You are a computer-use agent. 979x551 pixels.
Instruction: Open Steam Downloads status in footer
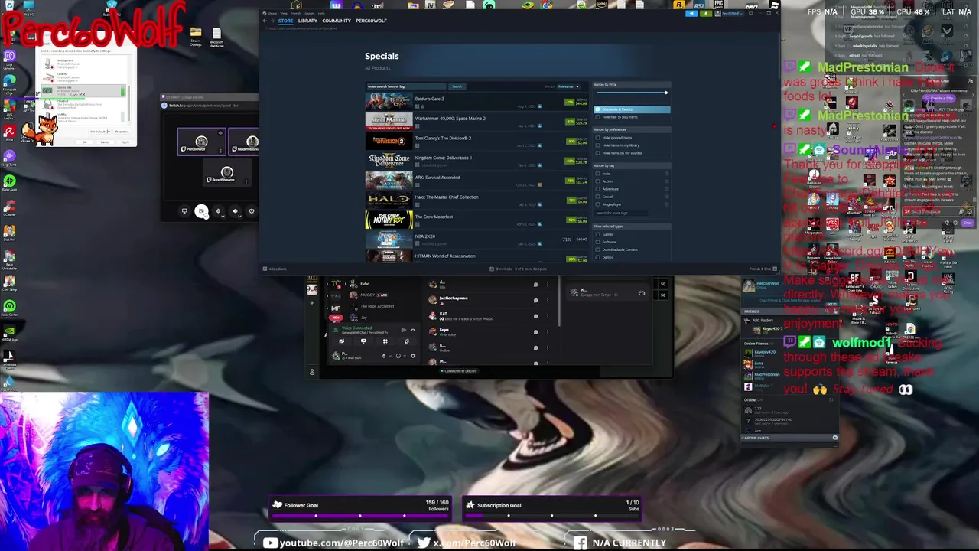pos(519,269)
